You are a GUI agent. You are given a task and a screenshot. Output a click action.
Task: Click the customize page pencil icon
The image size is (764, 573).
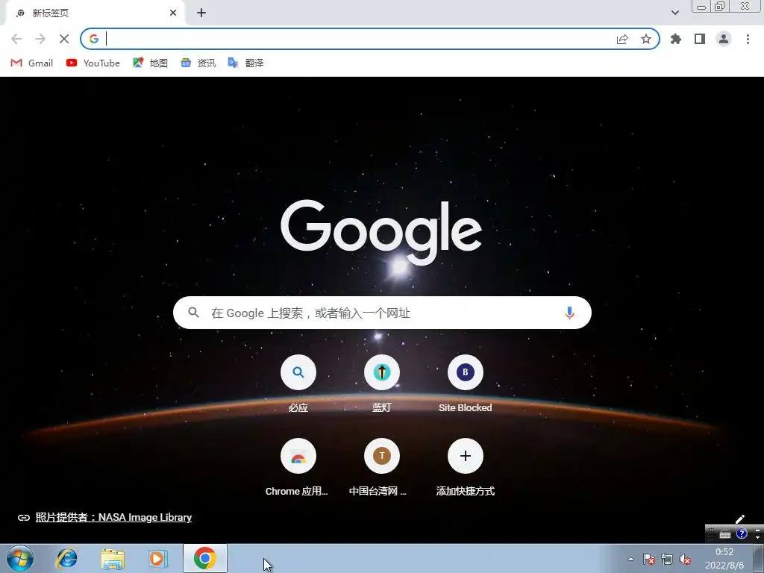click(x=739, y=519)
